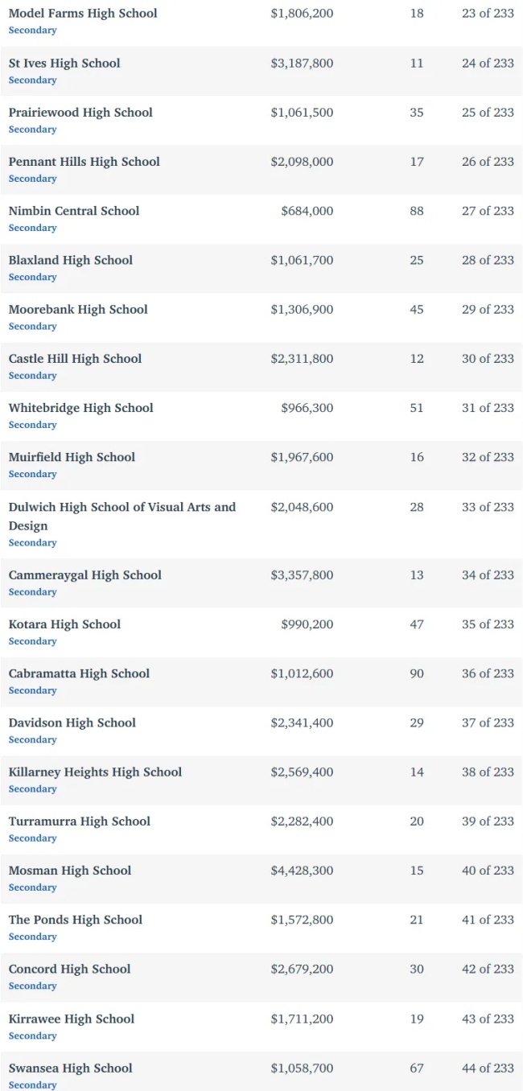Open Kirrawee High School page
The height and width of the screenshot is (1091, 523).
tap(72, 1019)
